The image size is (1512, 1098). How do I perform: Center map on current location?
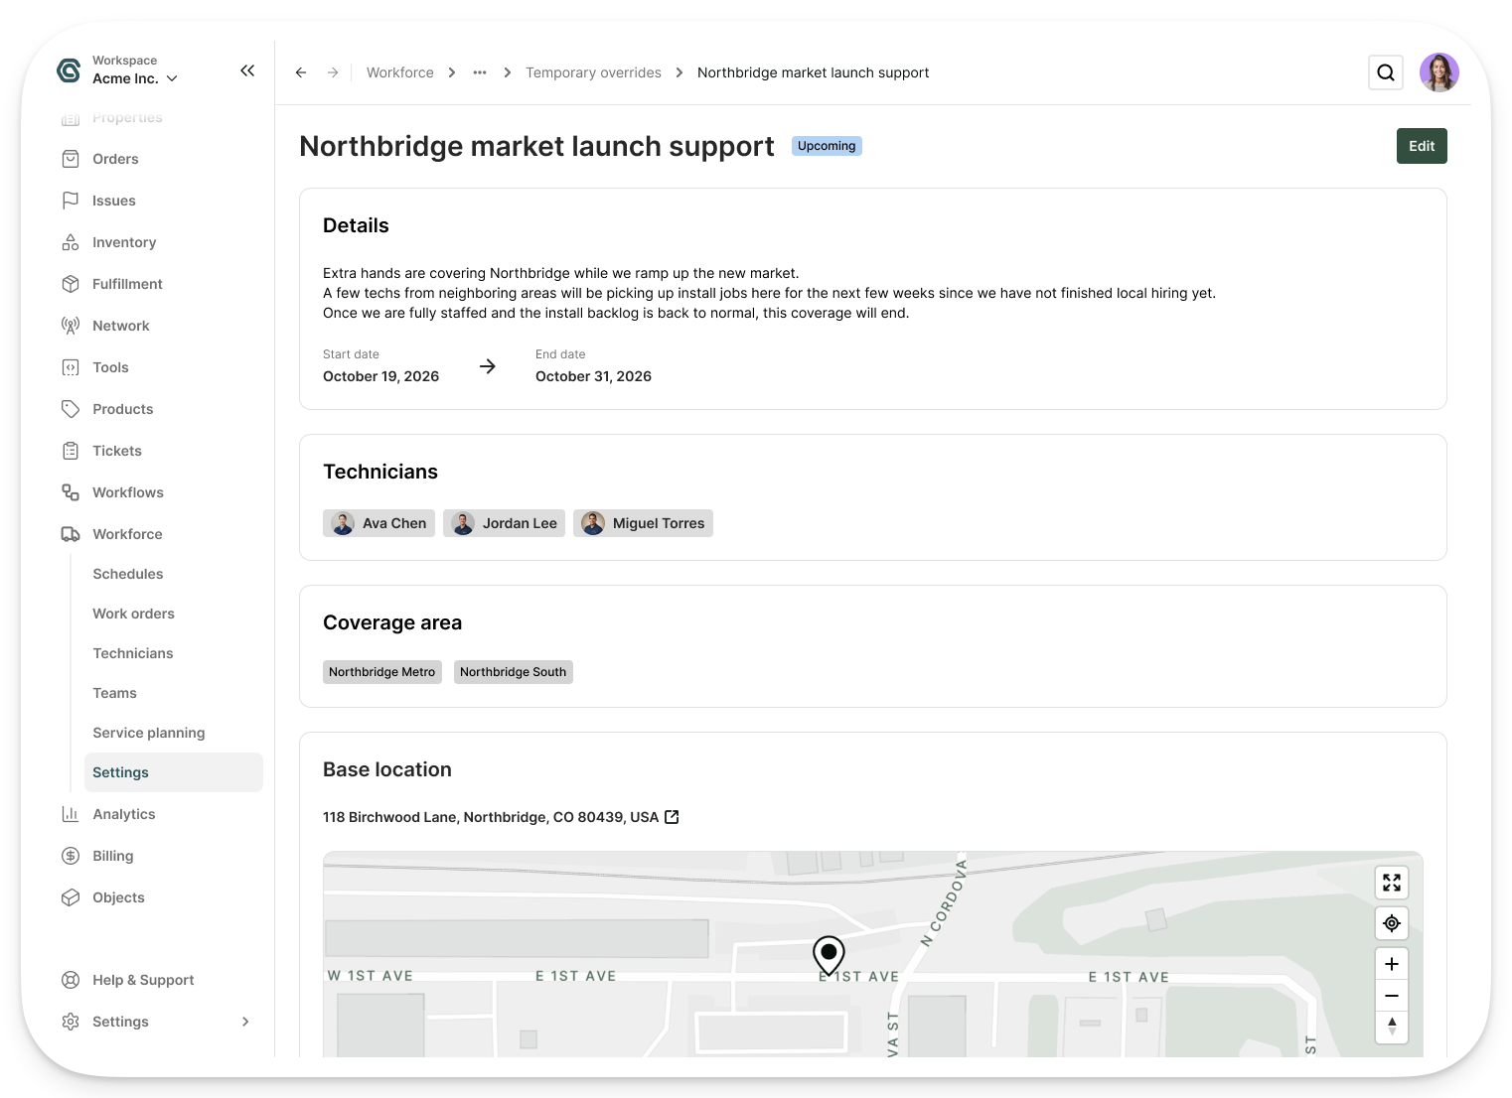pos(1392,923)
